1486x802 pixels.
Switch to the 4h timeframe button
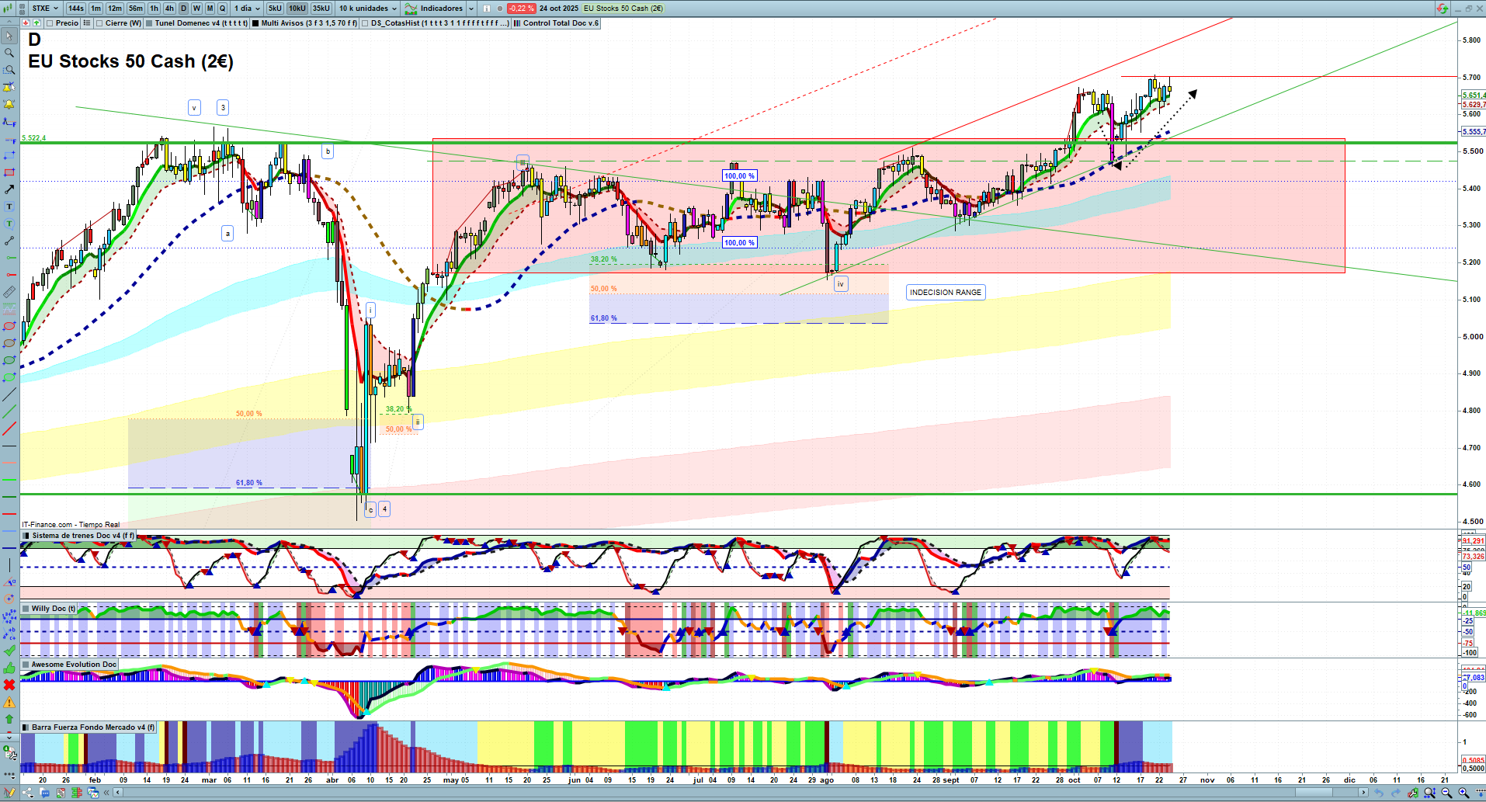169,9
